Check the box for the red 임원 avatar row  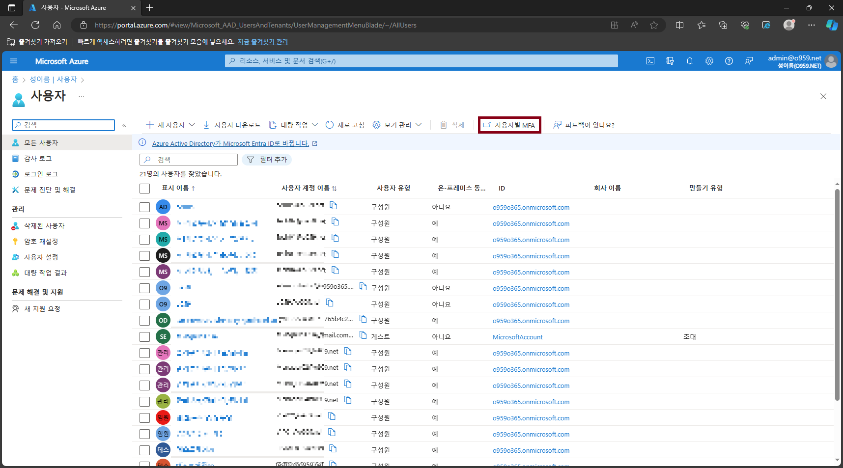click(x=144, y=418)
